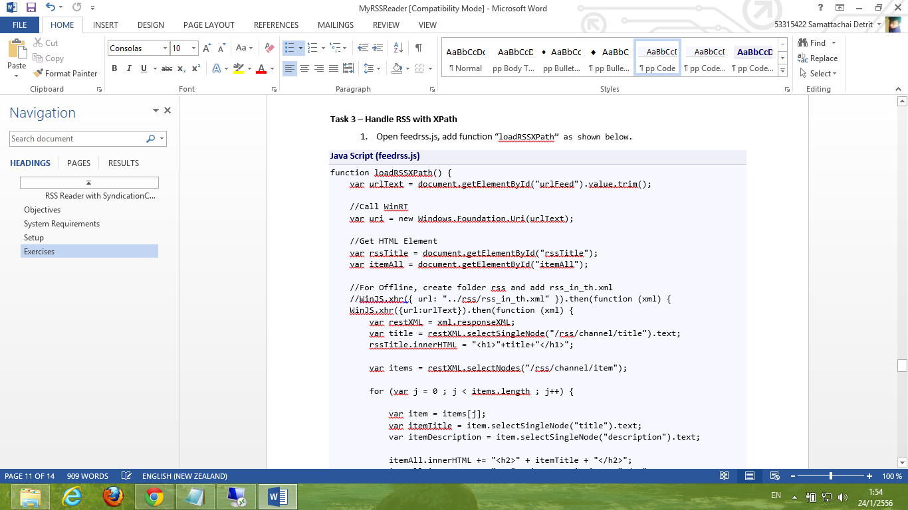
Task: Click the Replace button
Action: (818, 58)
